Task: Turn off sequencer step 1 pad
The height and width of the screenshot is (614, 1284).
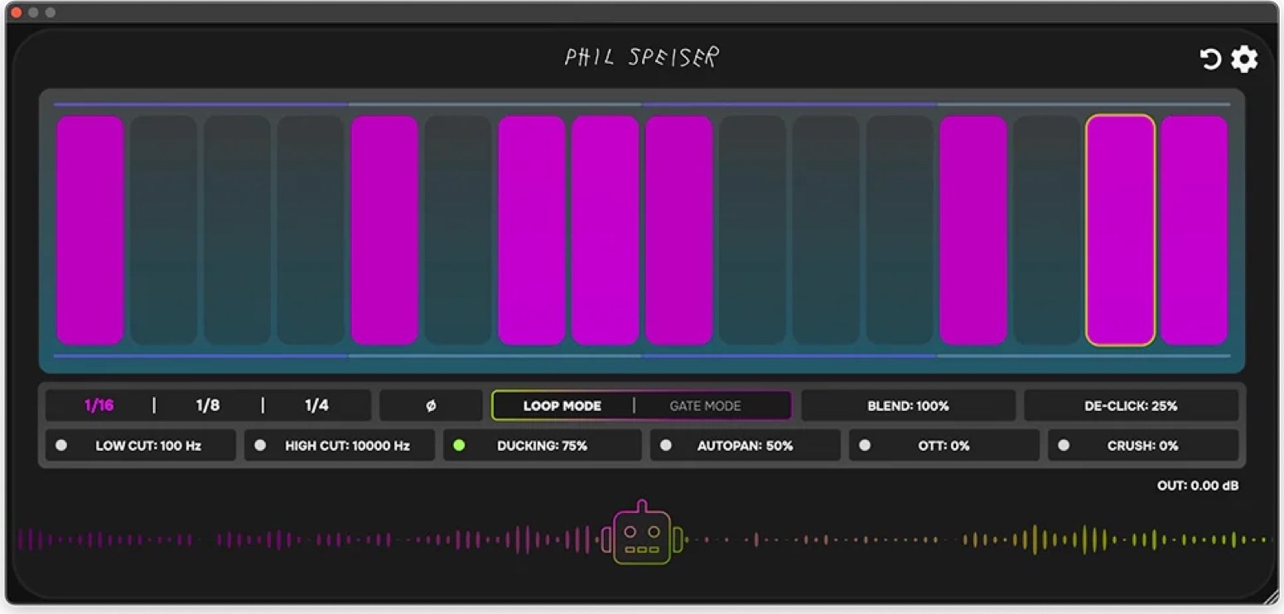Action: pos(89,230)
